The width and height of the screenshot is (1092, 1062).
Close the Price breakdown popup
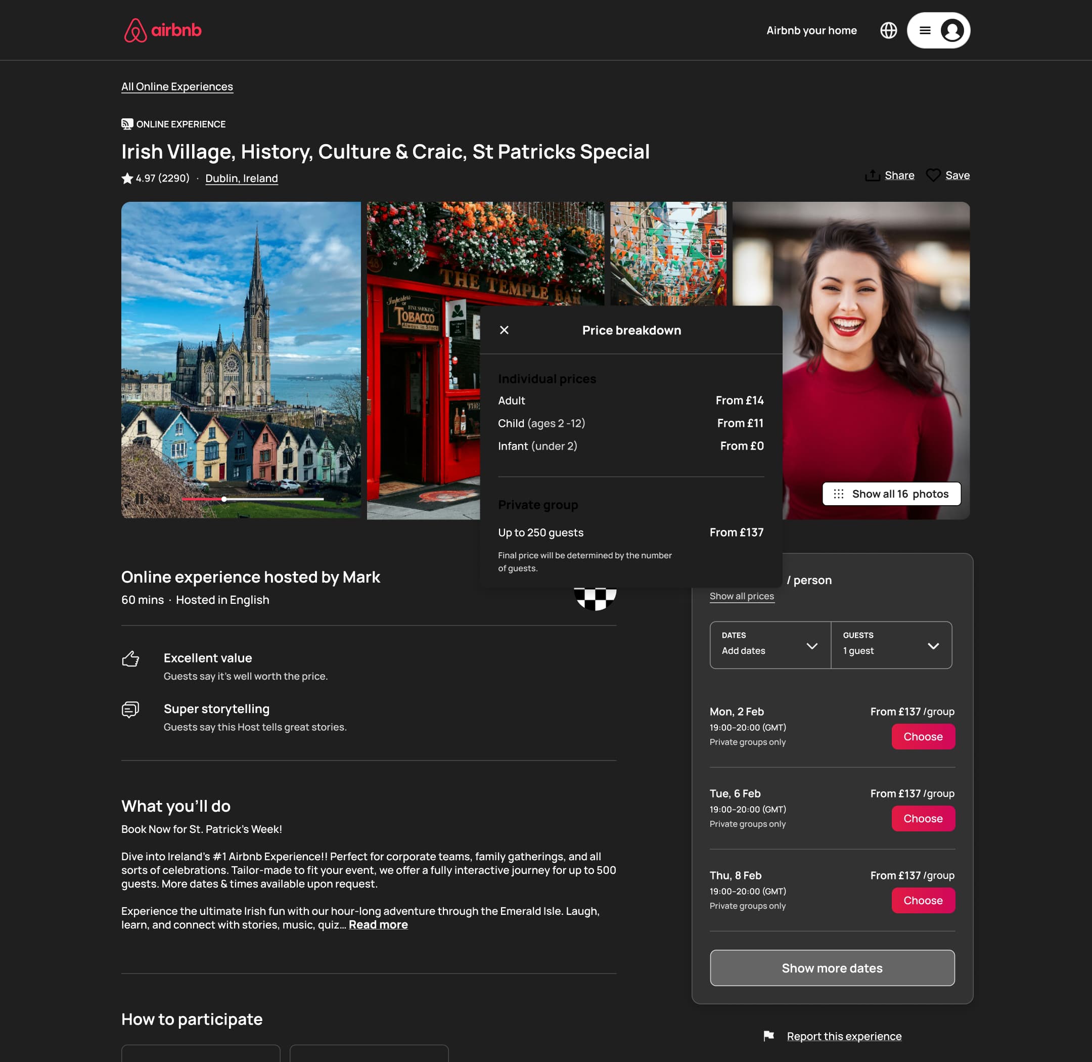[504, 330]
